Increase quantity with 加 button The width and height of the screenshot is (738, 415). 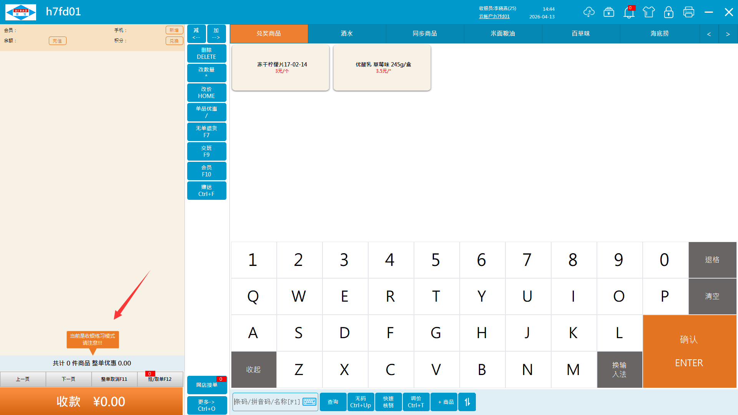click(x=216, y=34)
